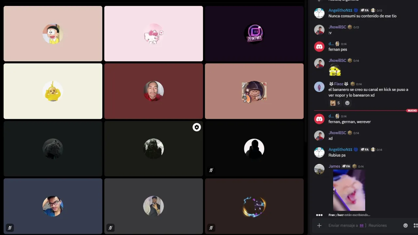The width and height of the screenshot is (418, 235).
Task: Click blue swirl badge on 'Rubius ps' message
Action: point(356,149)
